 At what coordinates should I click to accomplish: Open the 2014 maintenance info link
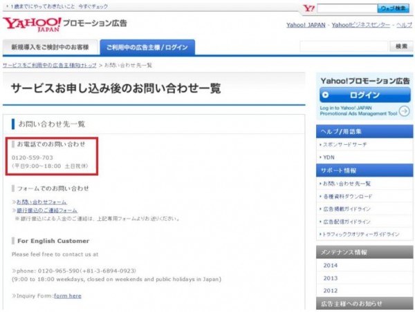[x=331, y=266]
